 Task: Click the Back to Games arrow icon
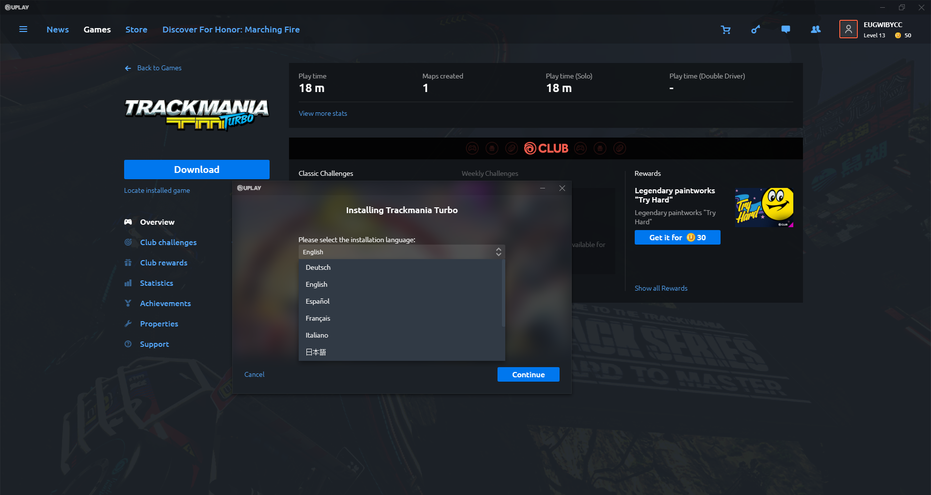click(128, 68)
